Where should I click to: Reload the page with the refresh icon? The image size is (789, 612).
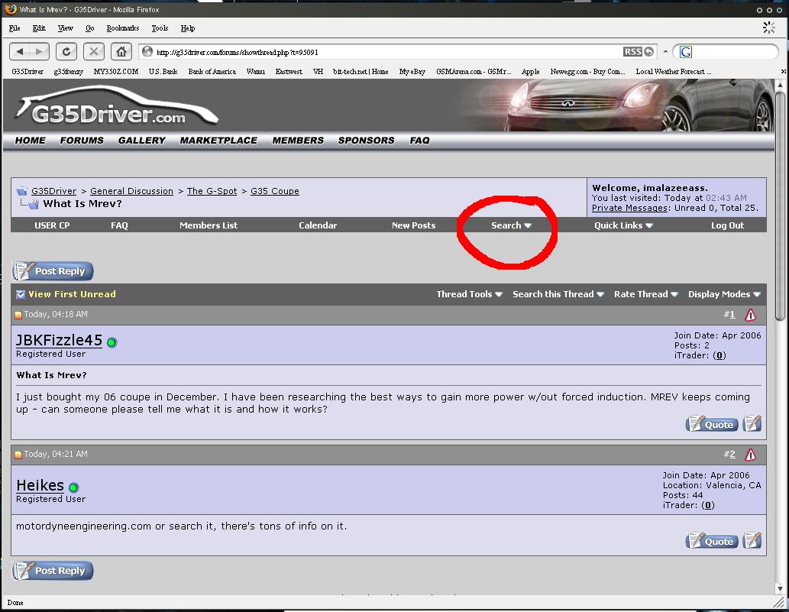pyautogui.click(x=66, y=51)
